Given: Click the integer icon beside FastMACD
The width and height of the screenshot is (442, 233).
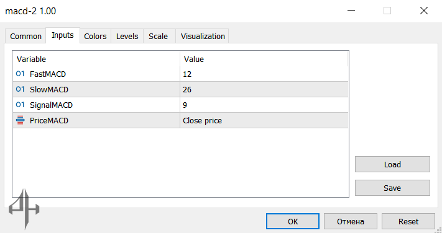Looking at the screenshot, I should 21,74.
